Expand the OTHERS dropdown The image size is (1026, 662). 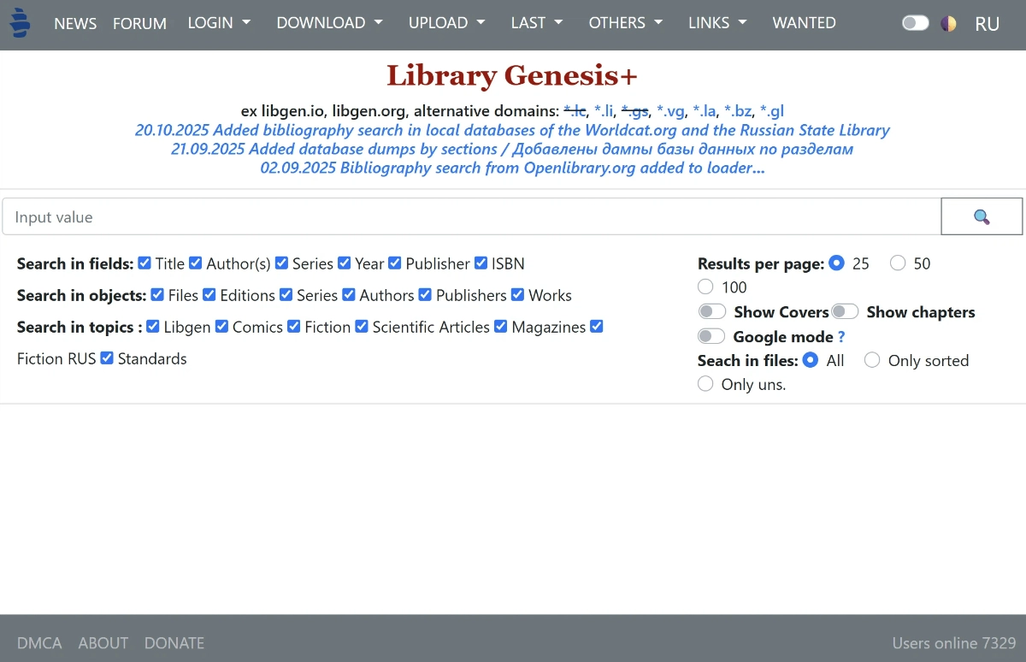click(626, 23)
